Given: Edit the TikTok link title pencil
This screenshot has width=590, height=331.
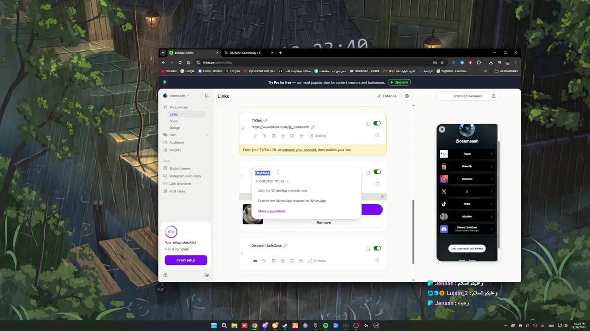Looking at the screenshot, I should tap(265, 121).
